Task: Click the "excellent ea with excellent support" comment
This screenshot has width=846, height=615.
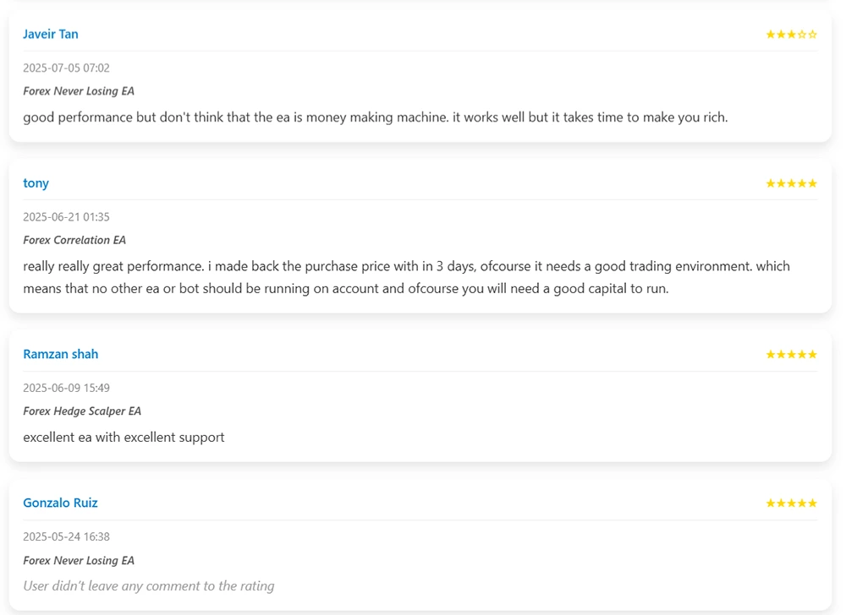Action: pos(124,438)
